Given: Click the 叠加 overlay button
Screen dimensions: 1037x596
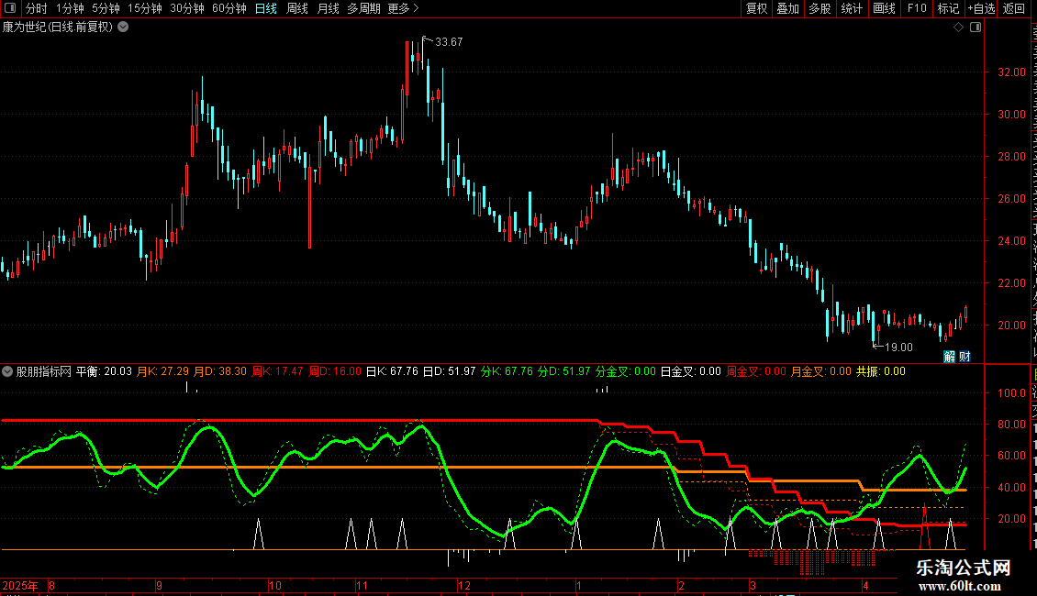Looking at the screenshot, I should tap(787, 8).
